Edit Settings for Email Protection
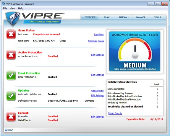170x136 pixels. 97,75
